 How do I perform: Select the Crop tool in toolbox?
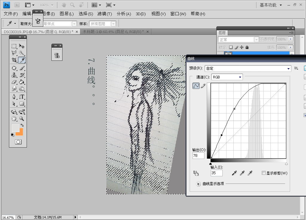click(x=14, y=60)
